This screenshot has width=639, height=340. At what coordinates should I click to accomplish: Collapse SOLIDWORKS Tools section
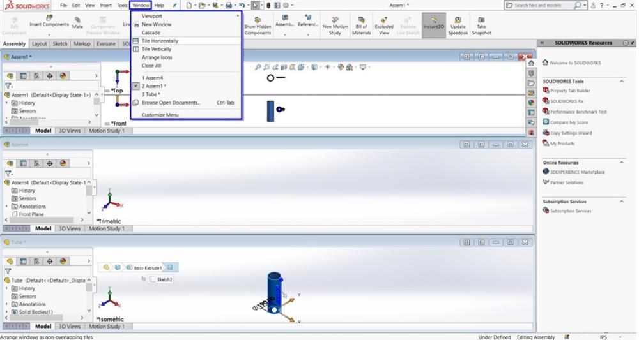pyautogui.click(x=622, y=82)
